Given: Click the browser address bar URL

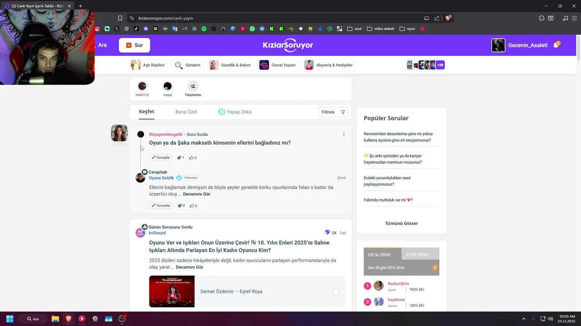Looking at the screenshot, I should [x=166, y=18].
